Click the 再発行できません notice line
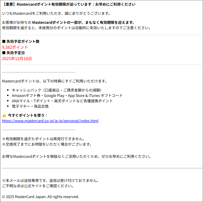Screen dimensions: 203x202 [x=43, y=139]
